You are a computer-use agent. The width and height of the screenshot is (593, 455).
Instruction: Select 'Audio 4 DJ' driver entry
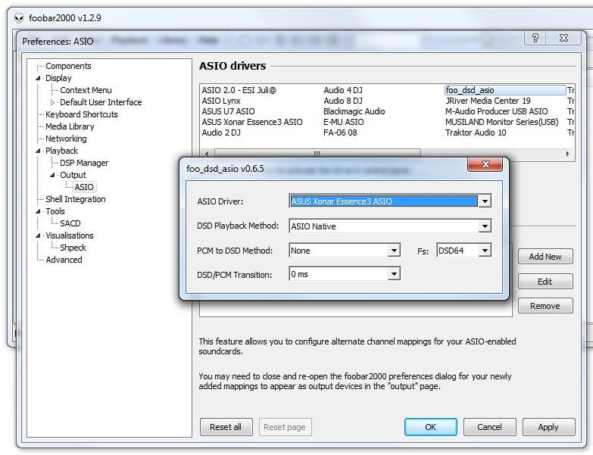tap(343, 90)
